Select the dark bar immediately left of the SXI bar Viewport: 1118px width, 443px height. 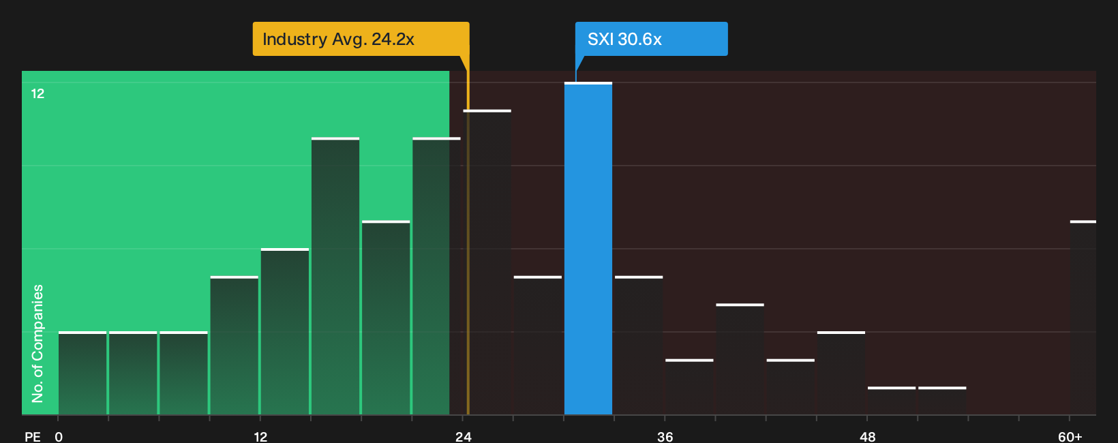tap(538, 345)
